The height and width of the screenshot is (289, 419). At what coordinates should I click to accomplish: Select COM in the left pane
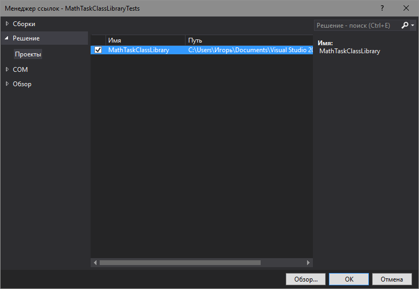20,69
